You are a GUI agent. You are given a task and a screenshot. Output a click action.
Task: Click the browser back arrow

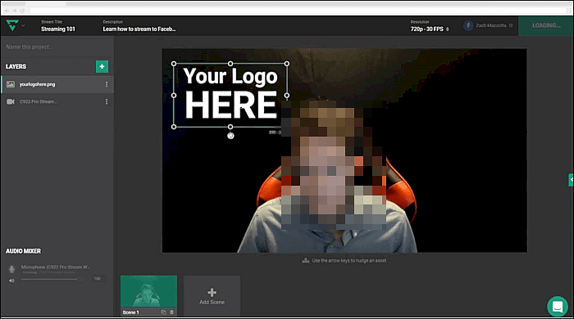coord(7,11)
